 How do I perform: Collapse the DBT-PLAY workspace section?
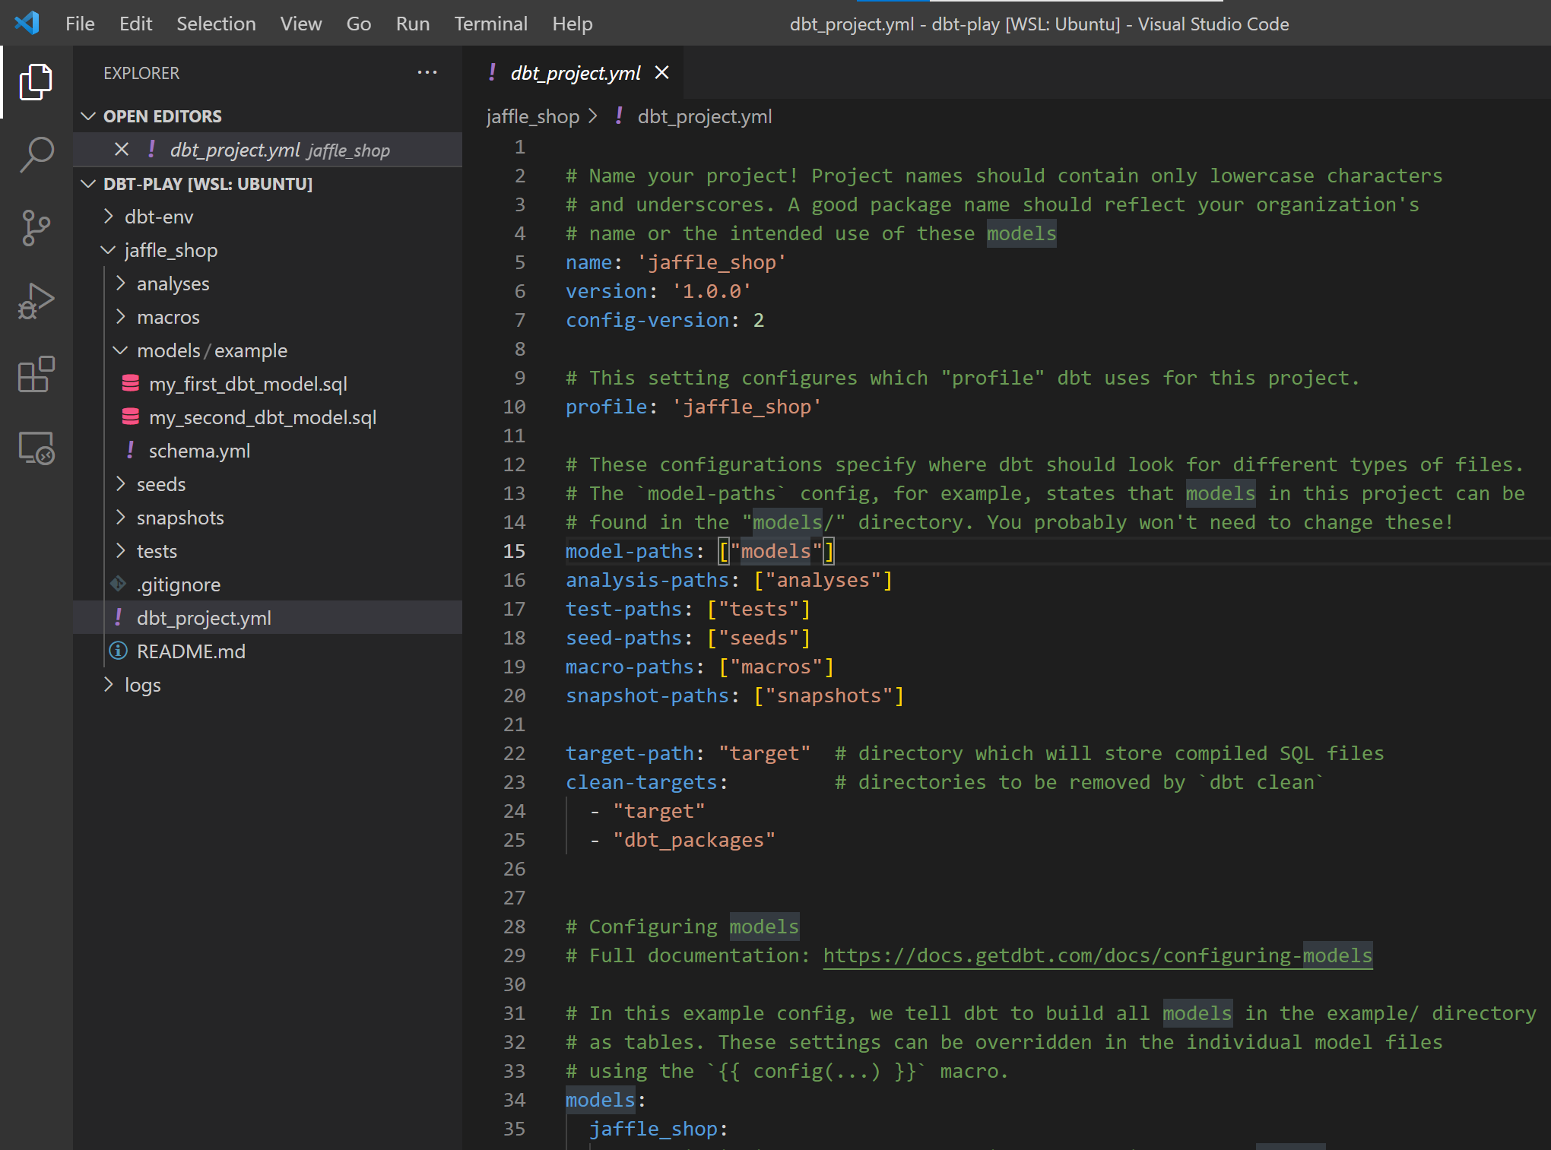tap(88, 183)
